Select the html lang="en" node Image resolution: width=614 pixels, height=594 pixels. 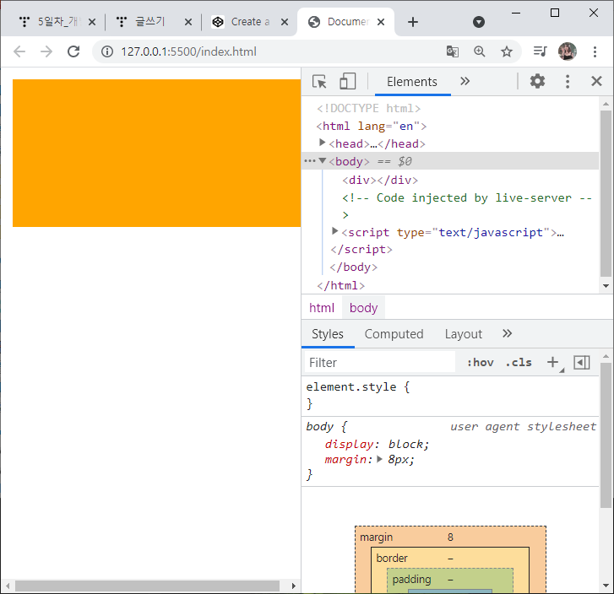click(x=372, y=126)
